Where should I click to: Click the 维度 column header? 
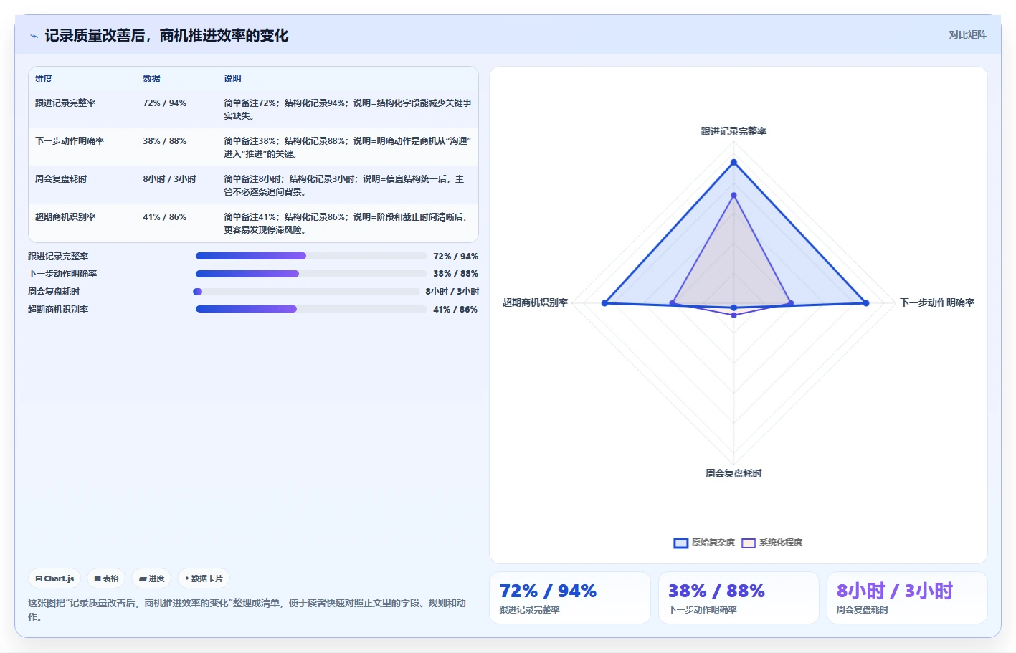[44, 79]
